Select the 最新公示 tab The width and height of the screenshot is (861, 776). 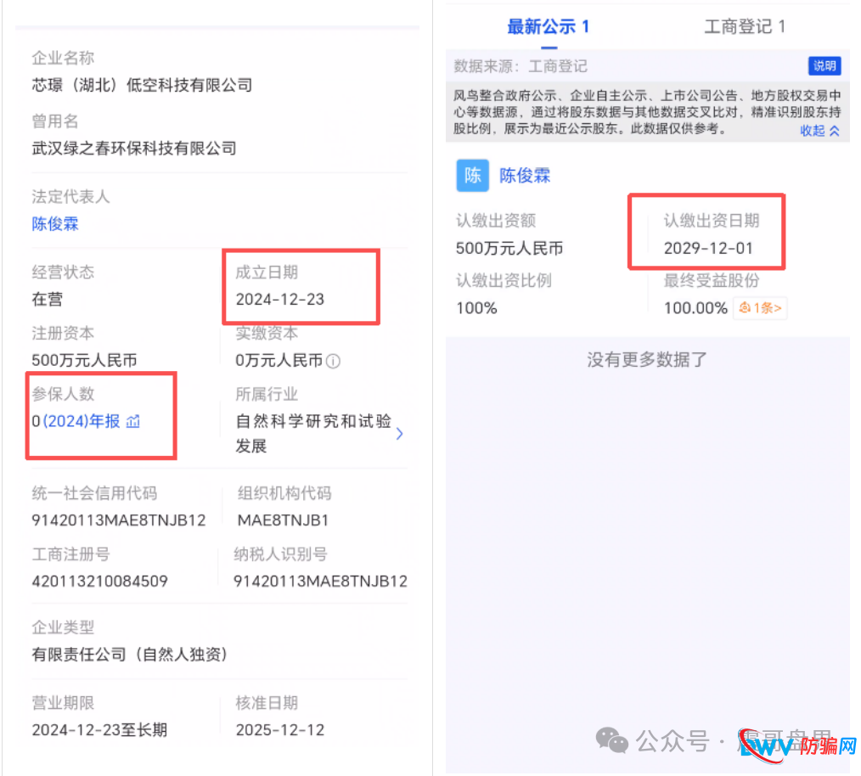tap(548, 26)
